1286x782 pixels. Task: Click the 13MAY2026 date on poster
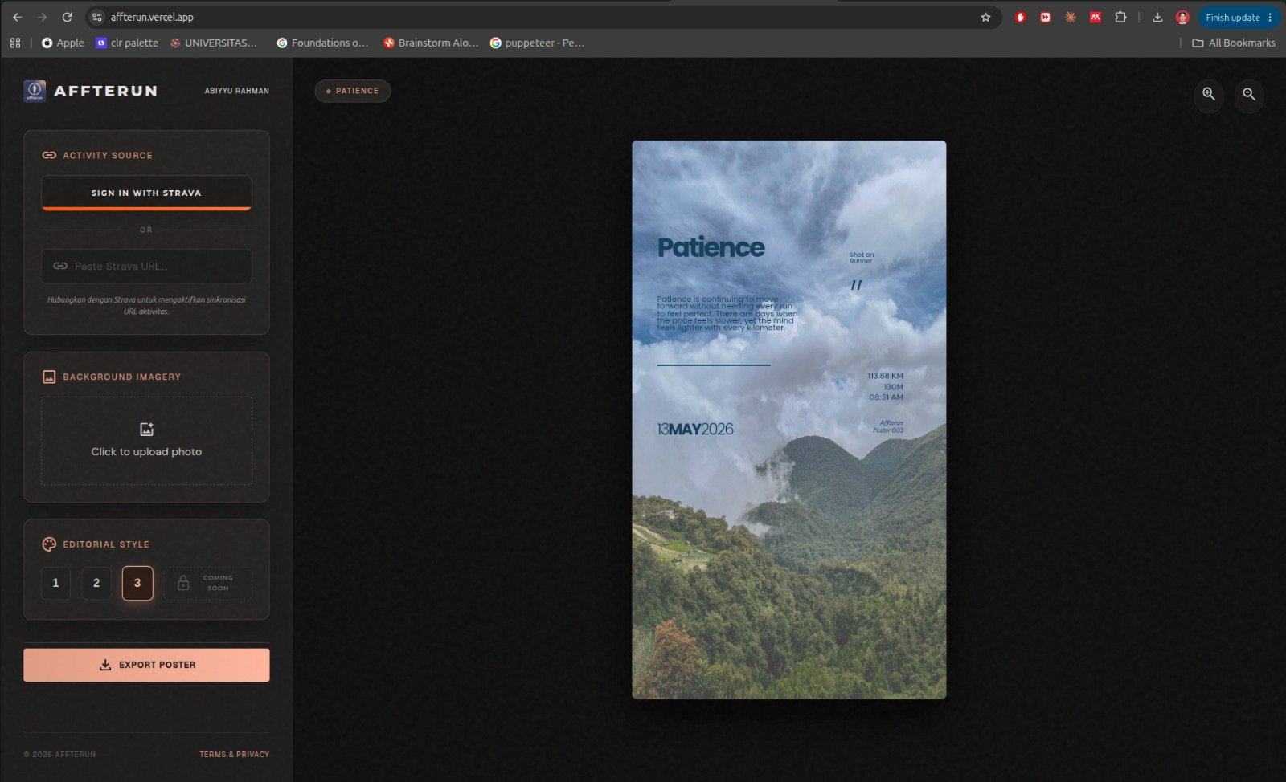pos(695,430)
